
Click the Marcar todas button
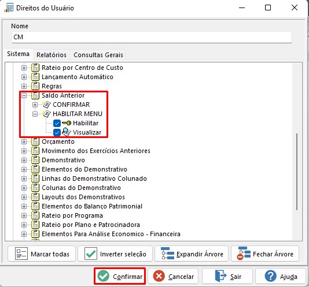pos(42,254)
